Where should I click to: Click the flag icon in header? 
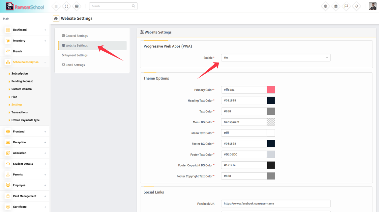[346, 6]
